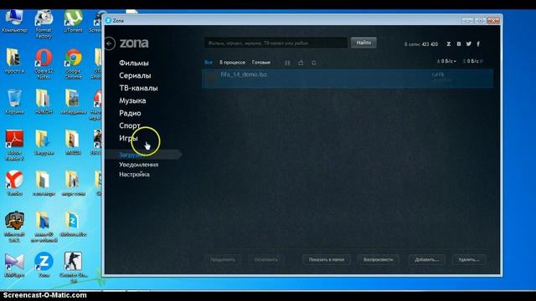
Task: Launch Google Chrome from the desktop
Action: [x=73, y=64]
